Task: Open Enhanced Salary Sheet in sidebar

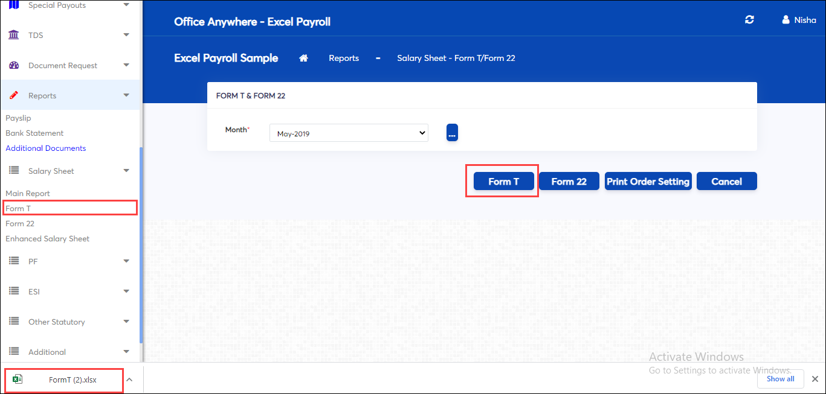Action: pyautogui.click(x=48, y=239)
